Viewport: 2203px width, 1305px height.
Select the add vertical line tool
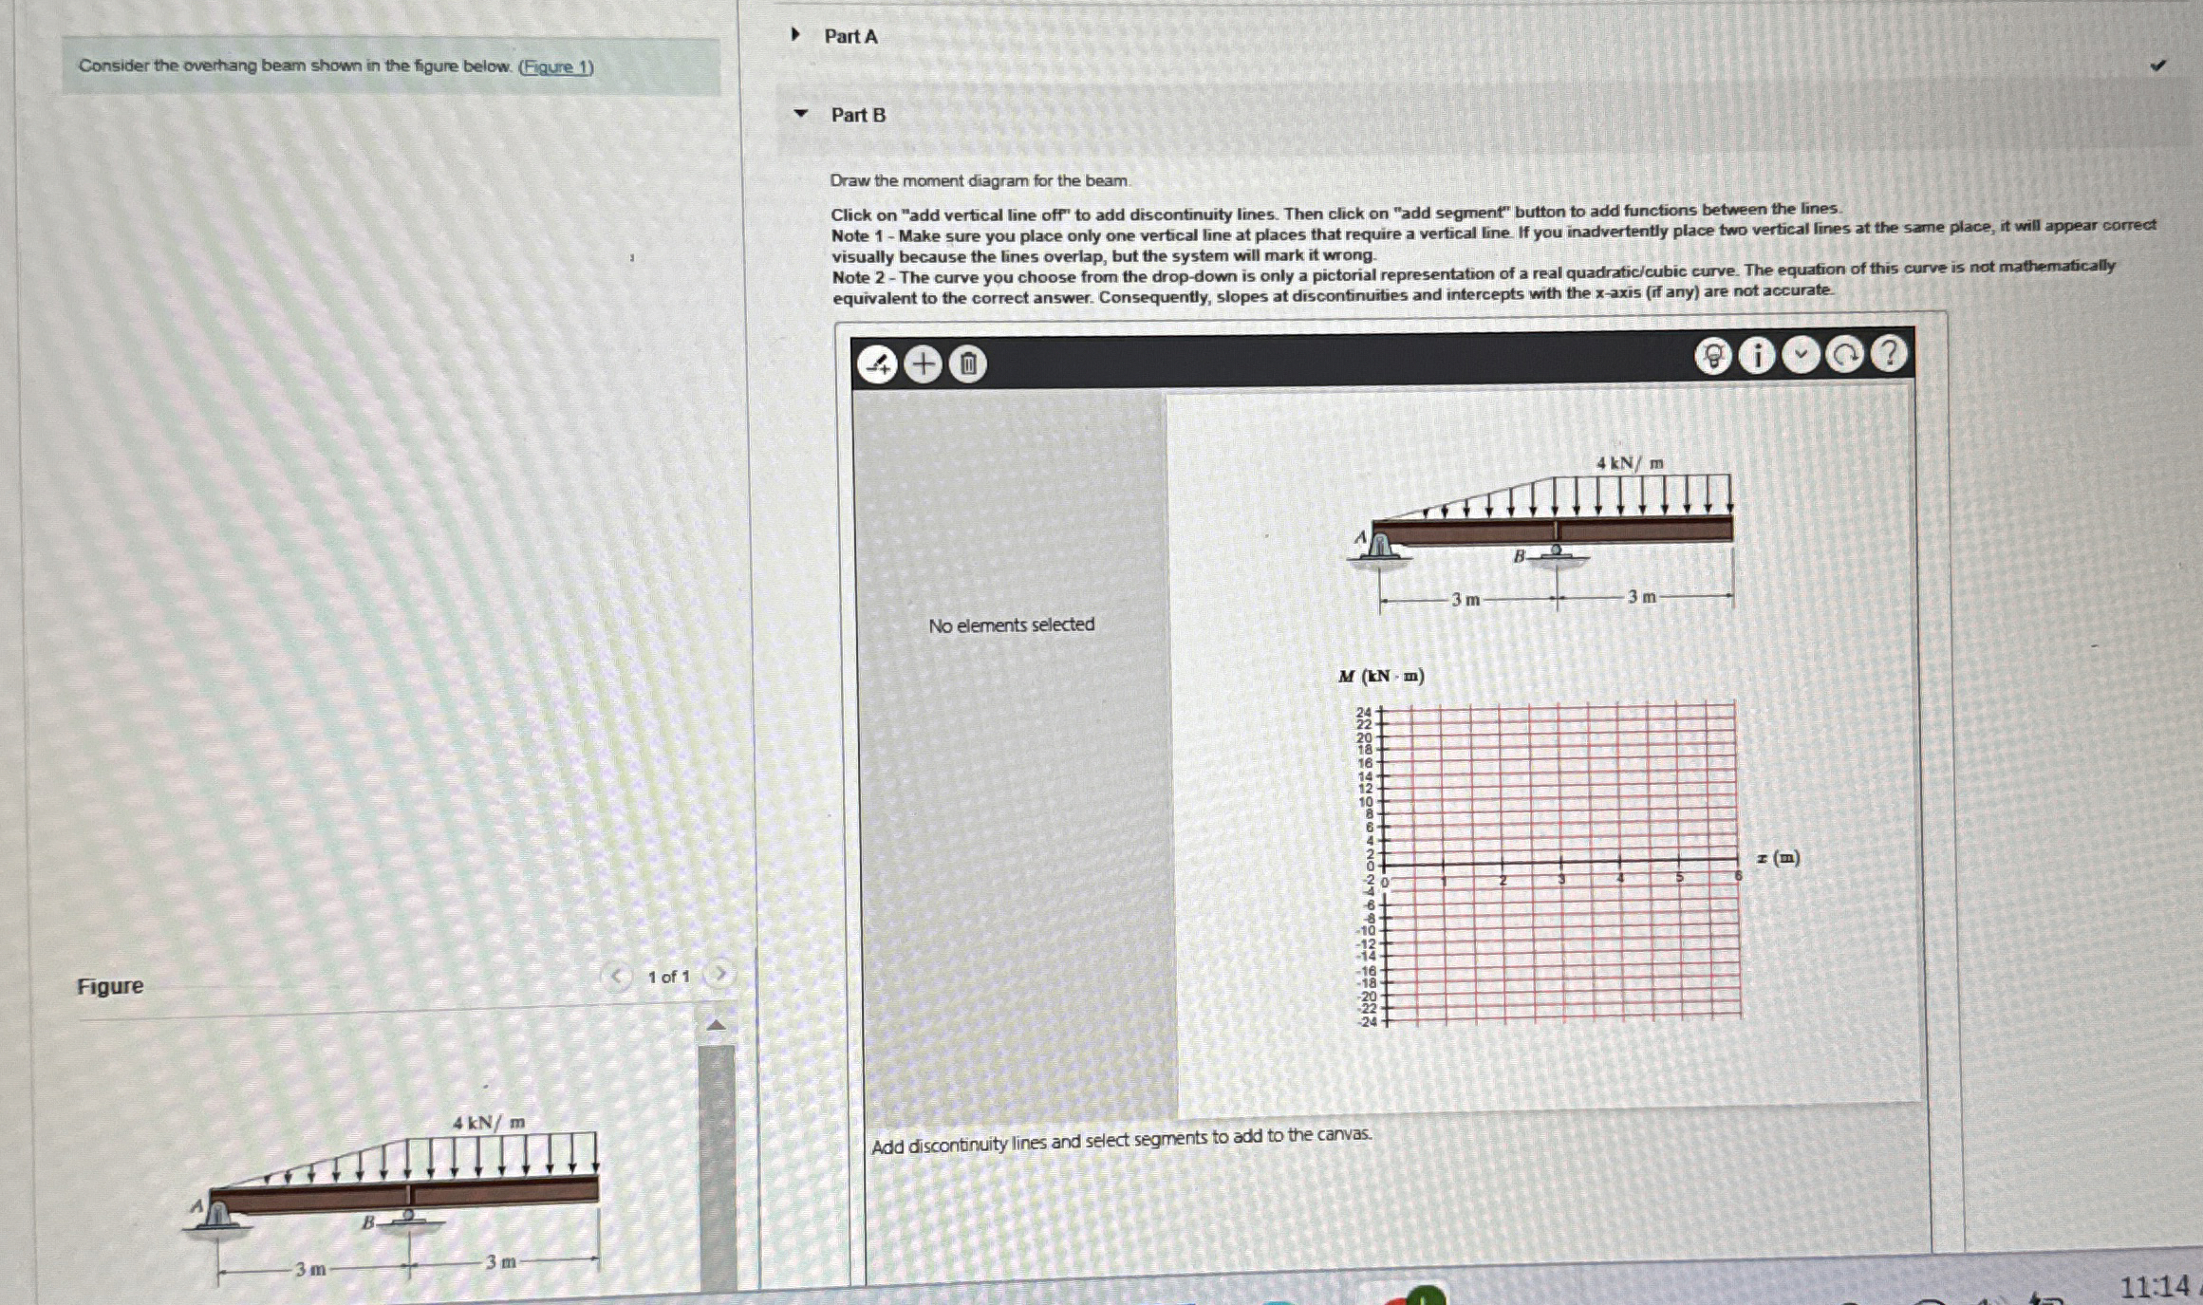tap(878, 363)
